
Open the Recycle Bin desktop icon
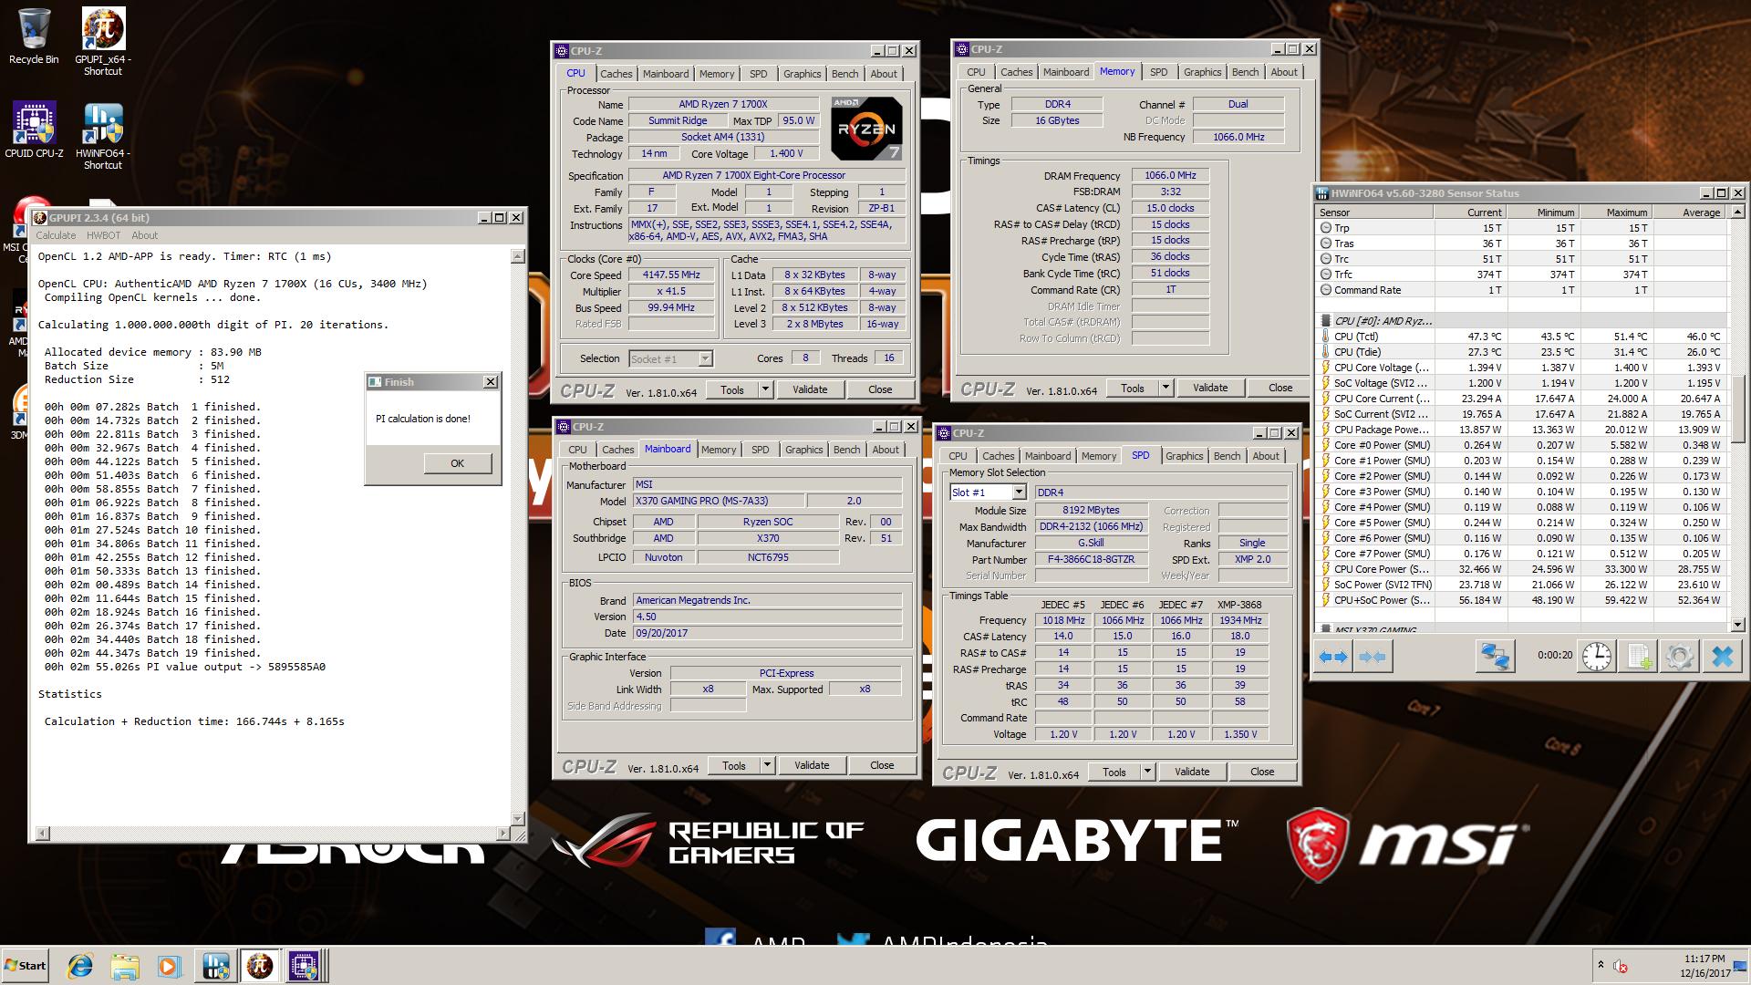coord(34,36)
